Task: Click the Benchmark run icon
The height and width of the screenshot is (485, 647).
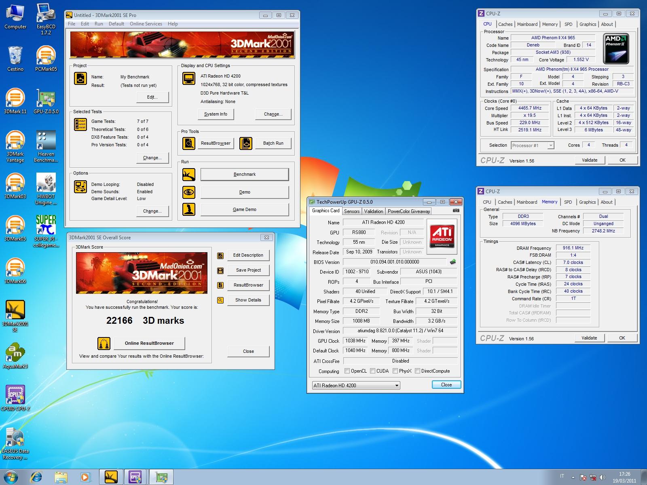Action: [188, 175]
